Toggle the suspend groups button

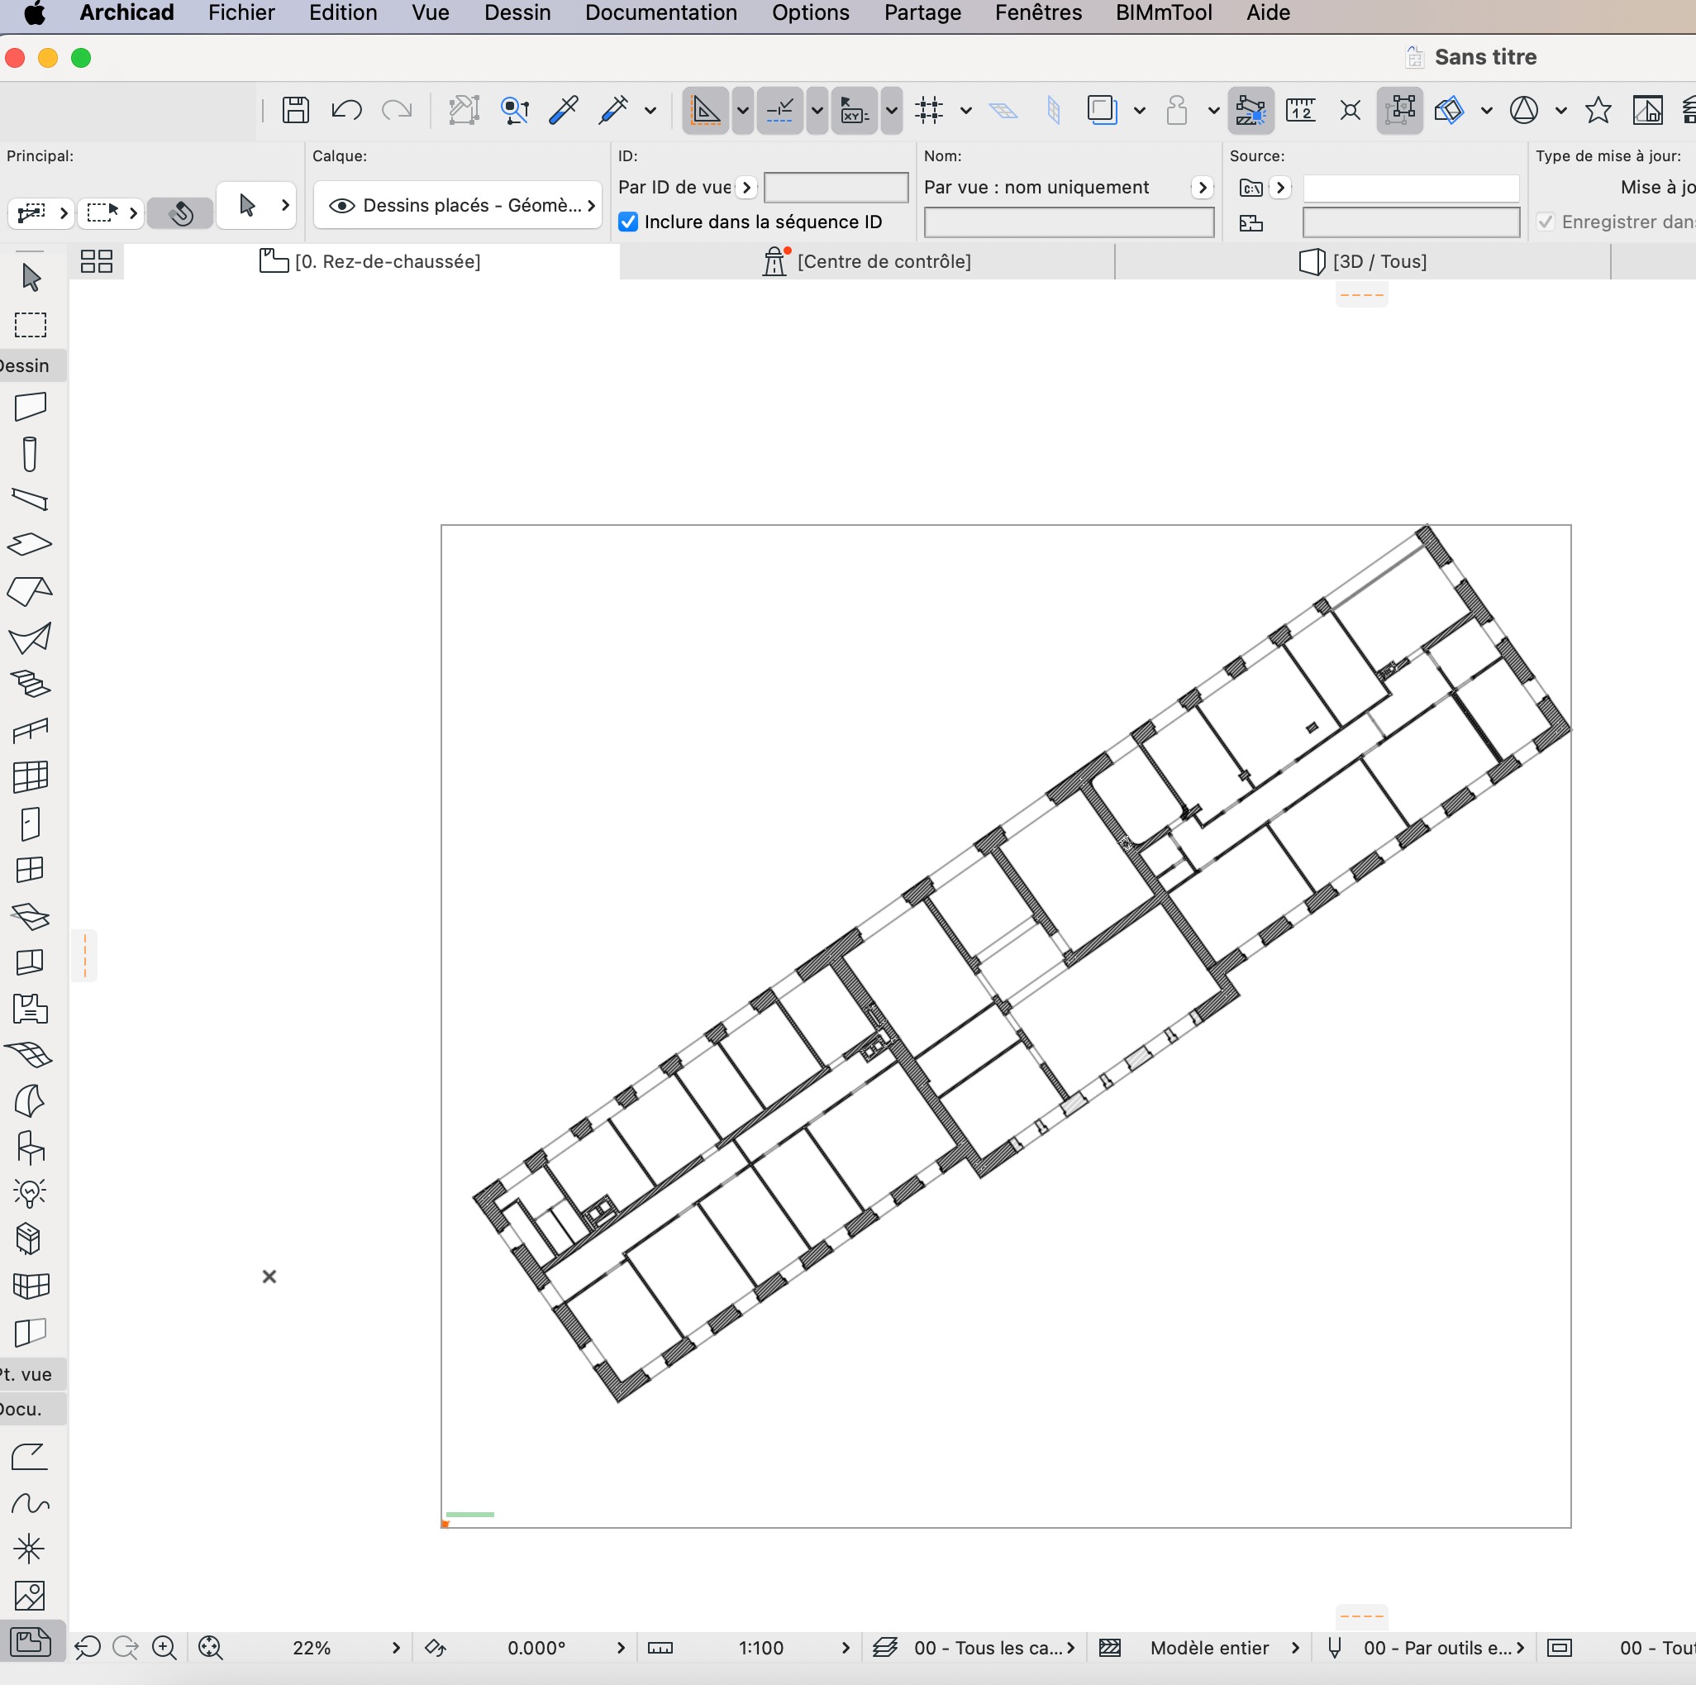tap(1399, 110)
